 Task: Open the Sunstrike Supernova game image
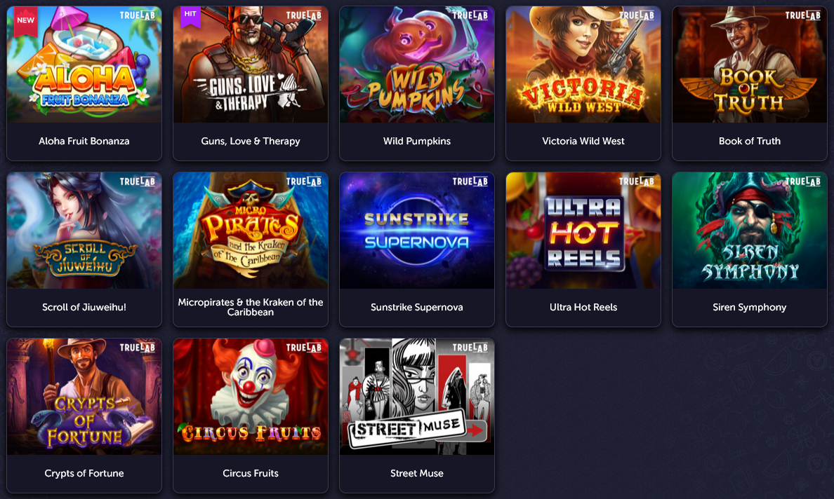click(x=417, y=231)
